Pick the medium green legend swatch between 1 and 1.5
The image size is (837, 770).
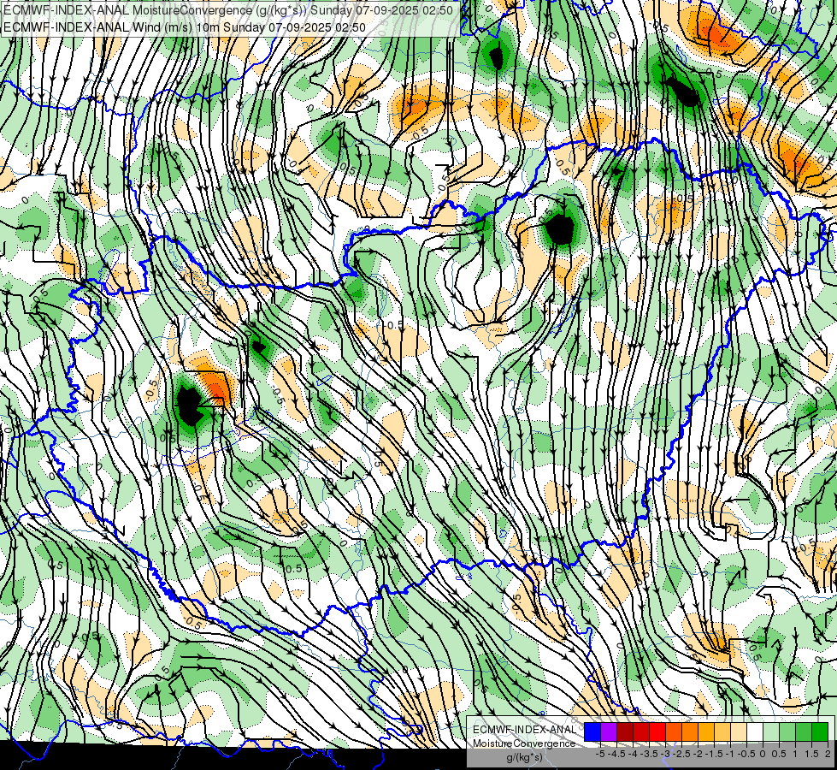pyautogui.click(x=804, y=732)
